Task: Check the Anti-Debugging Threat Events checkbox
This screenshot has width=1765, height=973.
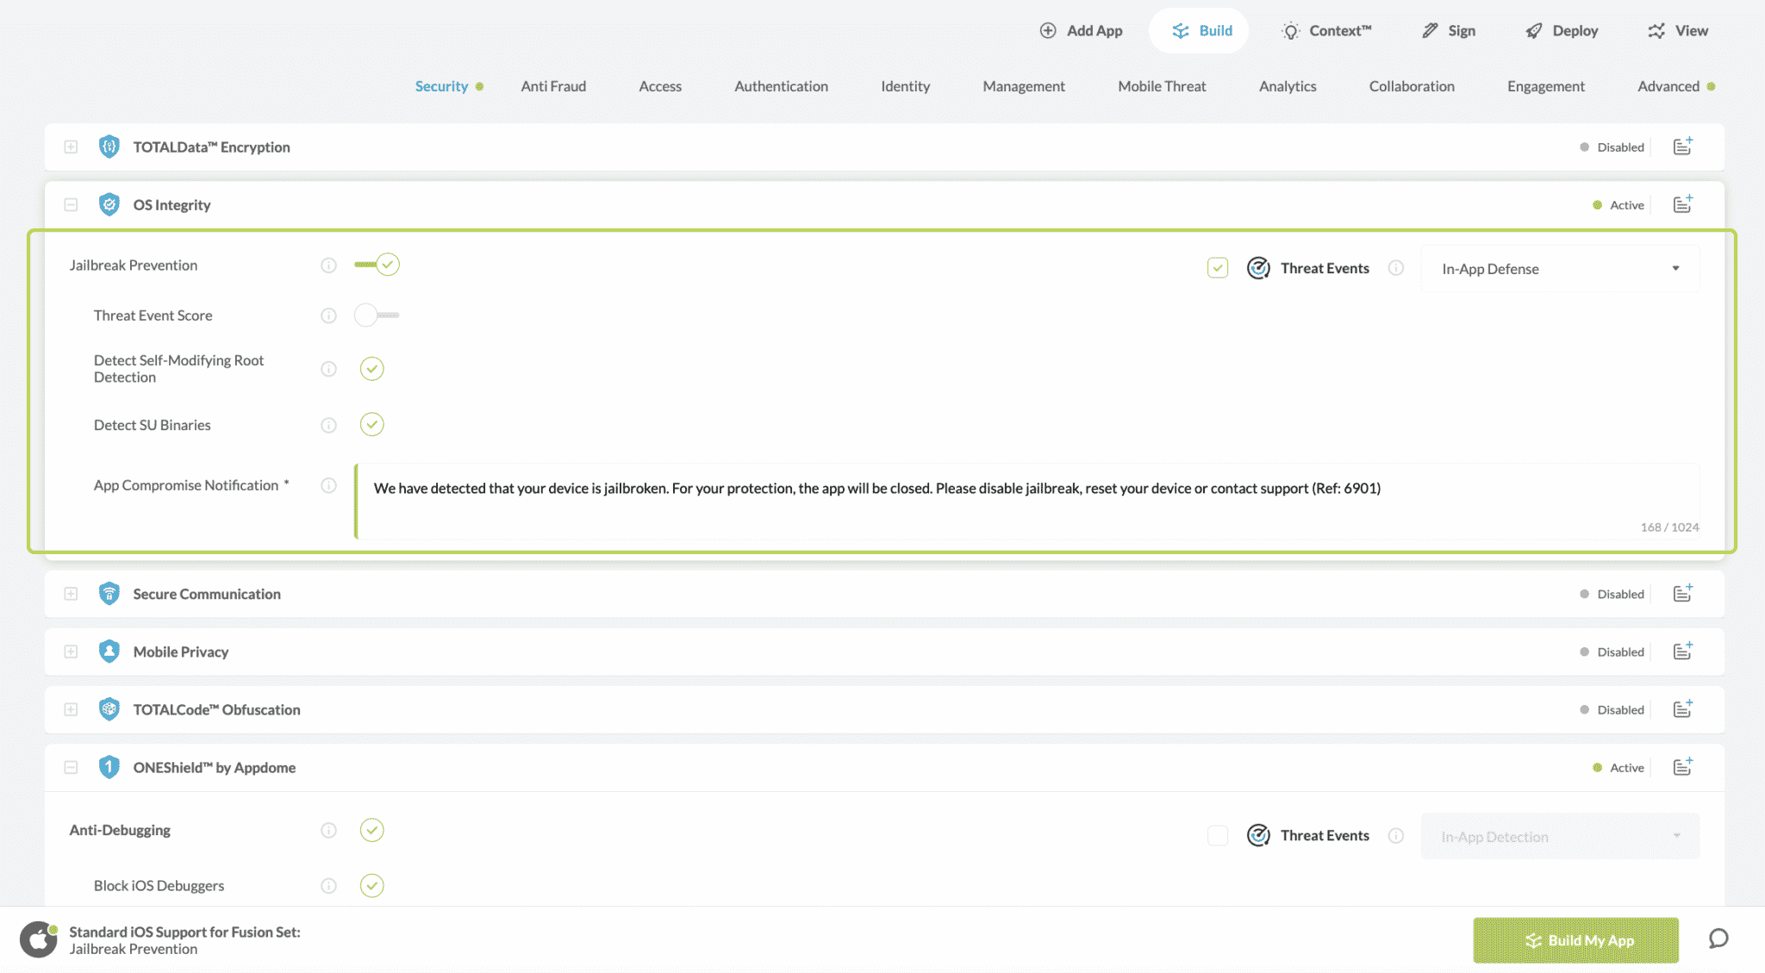Action: pyautogui.click(x=1217, y=835)
